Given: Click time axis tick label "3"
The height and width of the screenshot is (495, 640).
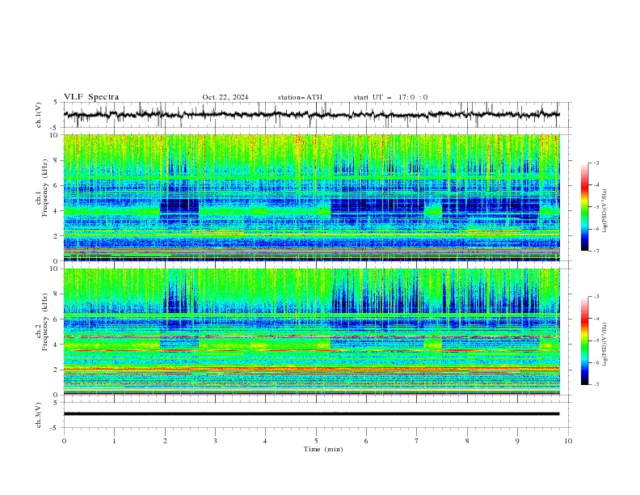Looking at the screenshot, I should [x=215, y=441].
